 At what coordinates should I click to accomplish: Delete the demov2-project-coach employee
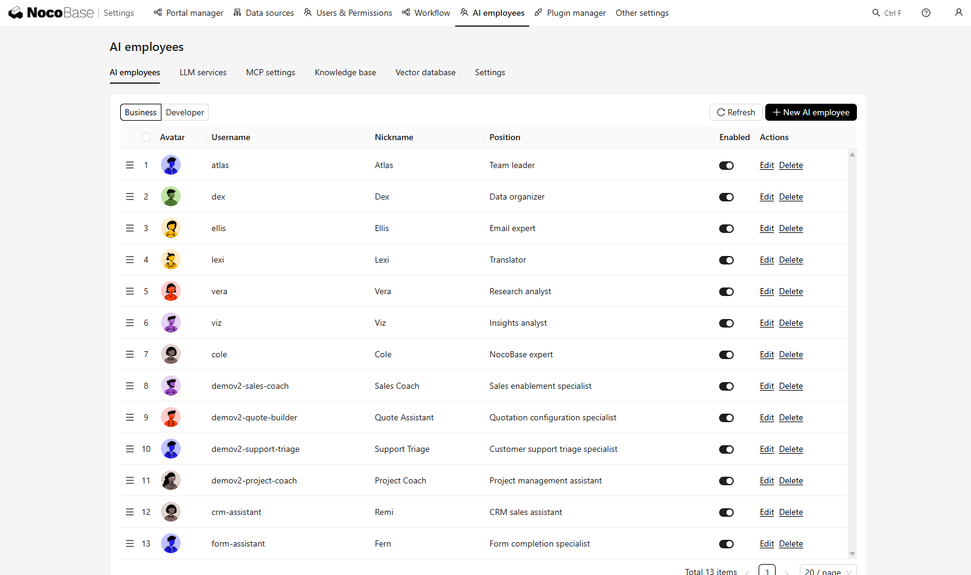coord(791,480)
